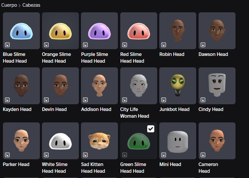Click smiley face icon on Red Slime card
This screenshot has width=249, height=178.
125,45
